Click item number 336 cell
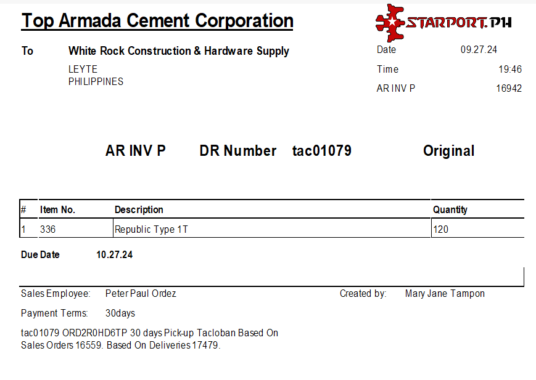 (47, 230)
